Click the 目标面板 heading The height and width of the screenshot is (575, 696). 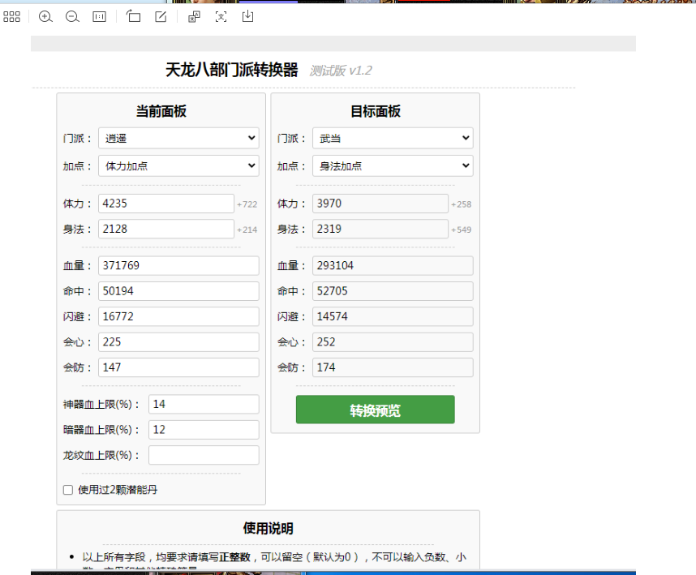pyautogui.click(x=375, y=111)
